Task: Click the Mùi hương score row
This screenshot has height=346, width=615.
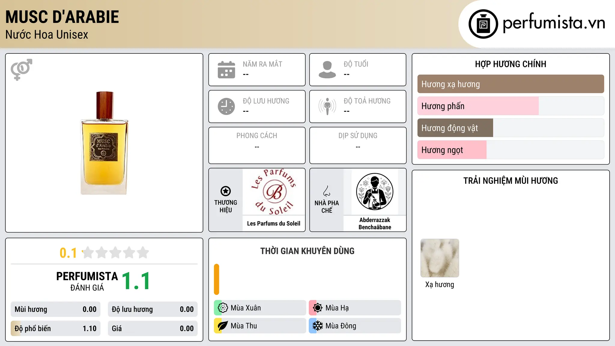Action: point(56,309)
